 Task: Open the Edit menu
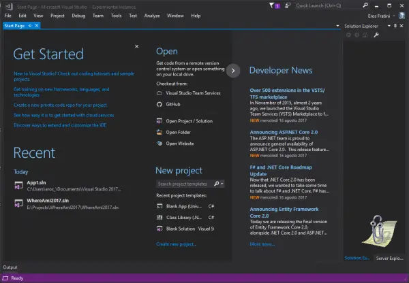click(x=22, y=16)
